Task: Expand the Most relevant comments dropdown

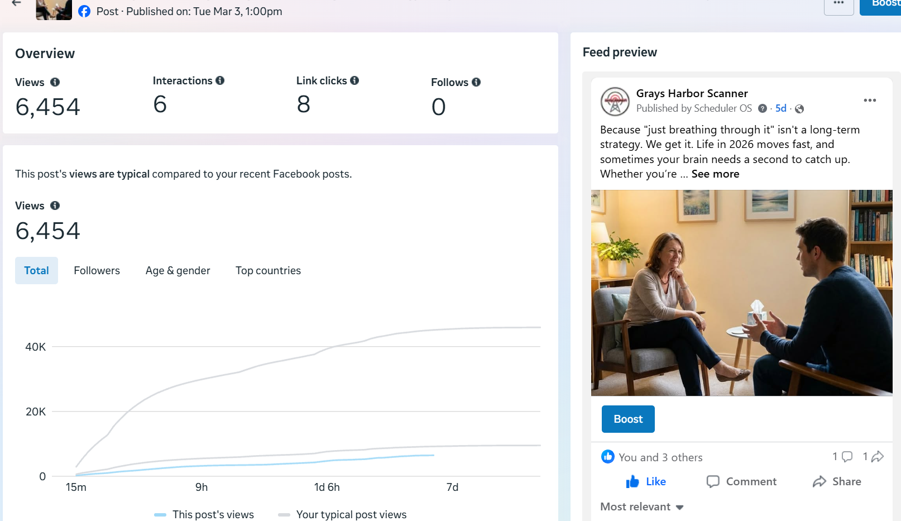Action: click(x=642, y=506)
